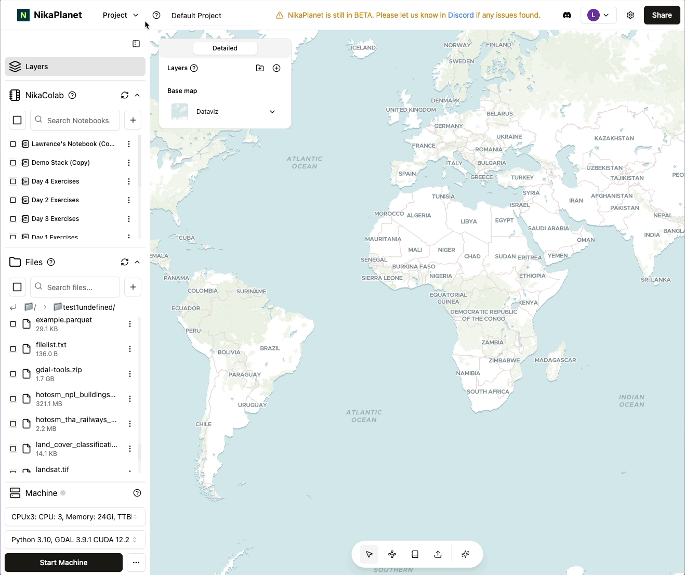
Task: Open the CPUx3 machine size selector
Action: click(x=75, y=517)
